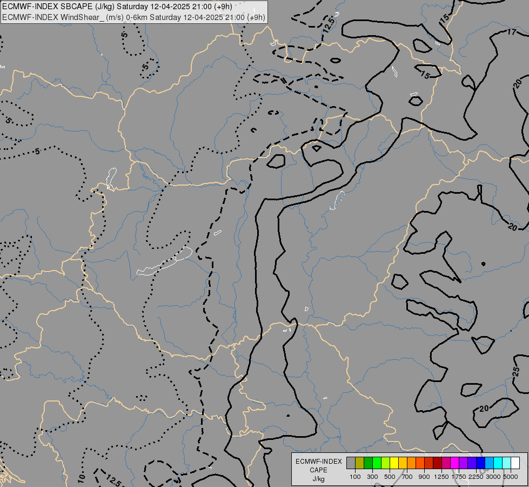
Task: Select the bright green CAPE legend swatch
Action: tap(377, 463)
